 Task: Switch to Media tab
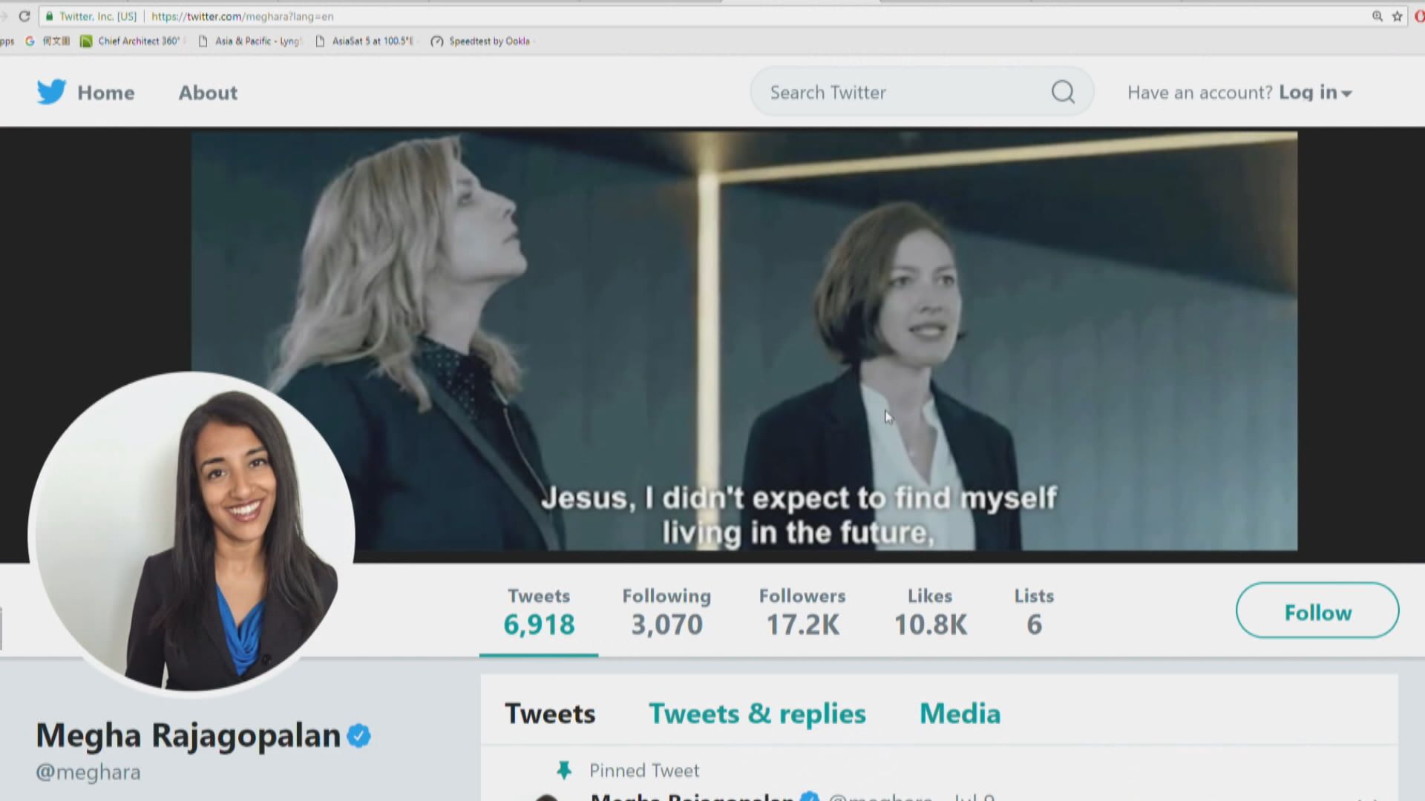960,713
